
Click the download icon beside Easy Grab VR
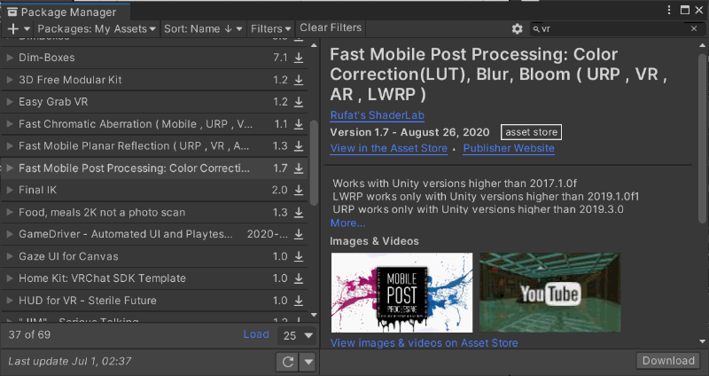[299, 102]
